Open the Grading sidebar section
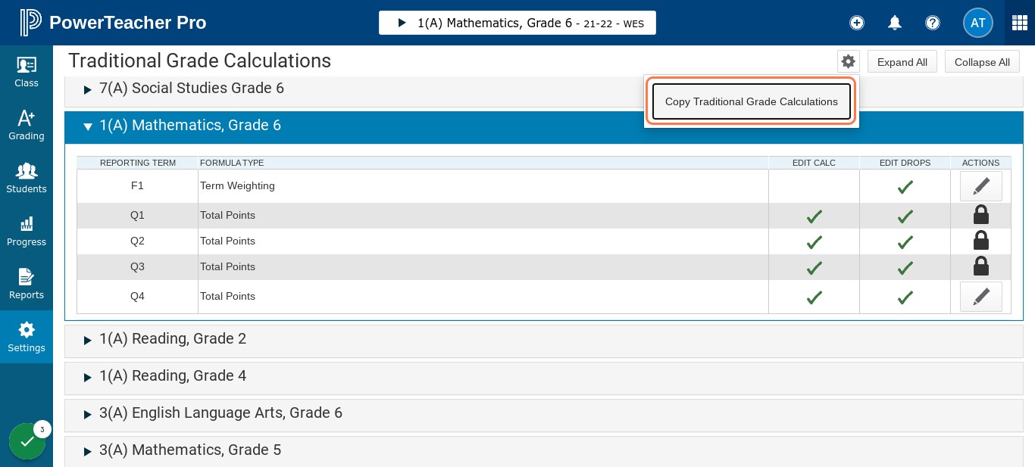The width and height of the screenshot is (1035, 467). click(x=27, y=125)
